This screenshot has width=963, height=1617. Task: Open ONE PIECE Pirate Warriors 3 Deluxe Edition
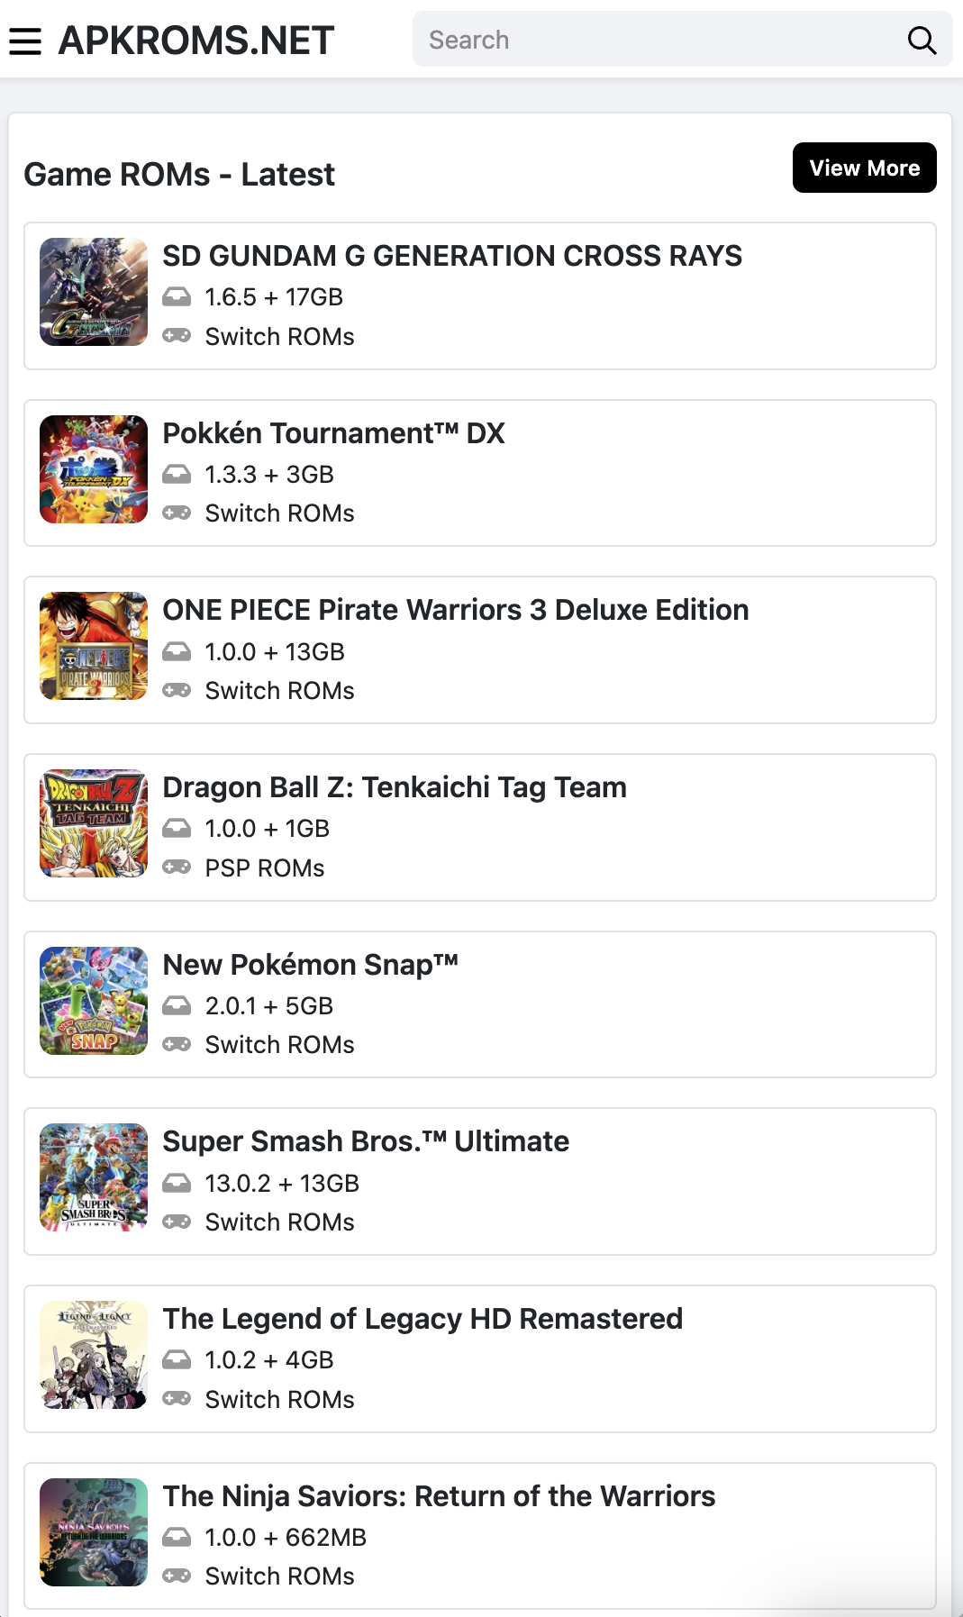pyautogui.click(x=456, y=610)
